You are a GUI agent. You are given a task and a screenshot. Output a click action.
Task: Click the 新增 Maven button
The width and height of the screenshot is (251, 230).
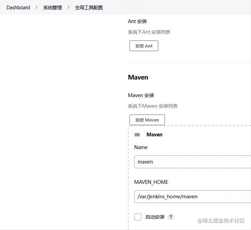[x=147, y=120]
